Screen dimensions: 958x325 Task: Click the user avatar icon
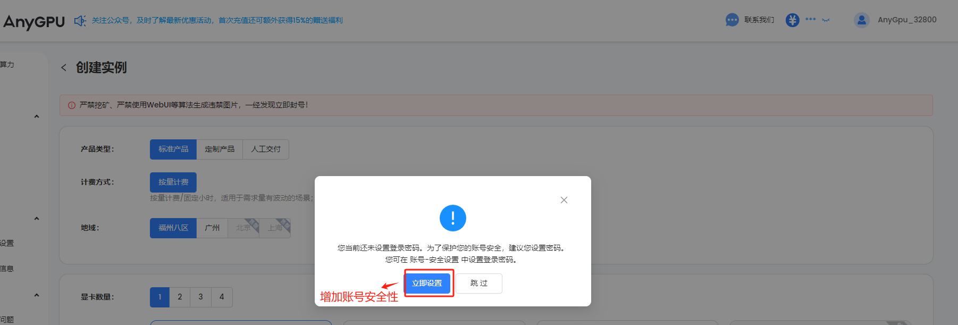coord(861,20)
